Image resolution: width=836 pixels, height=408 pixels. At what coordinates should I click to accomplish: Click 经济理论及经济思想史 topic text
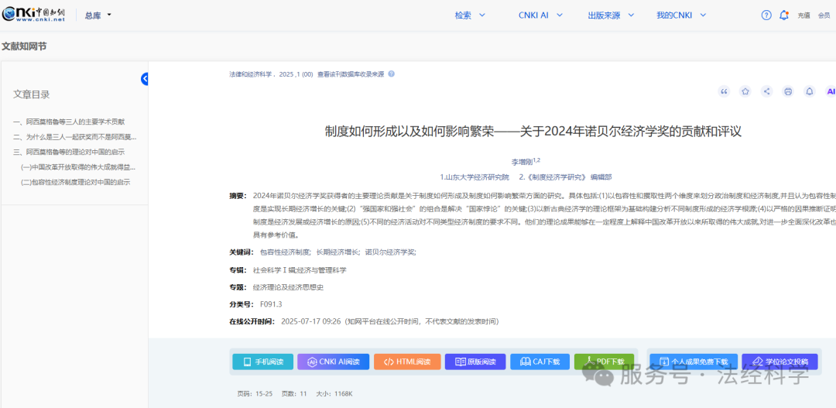point(288,287)
